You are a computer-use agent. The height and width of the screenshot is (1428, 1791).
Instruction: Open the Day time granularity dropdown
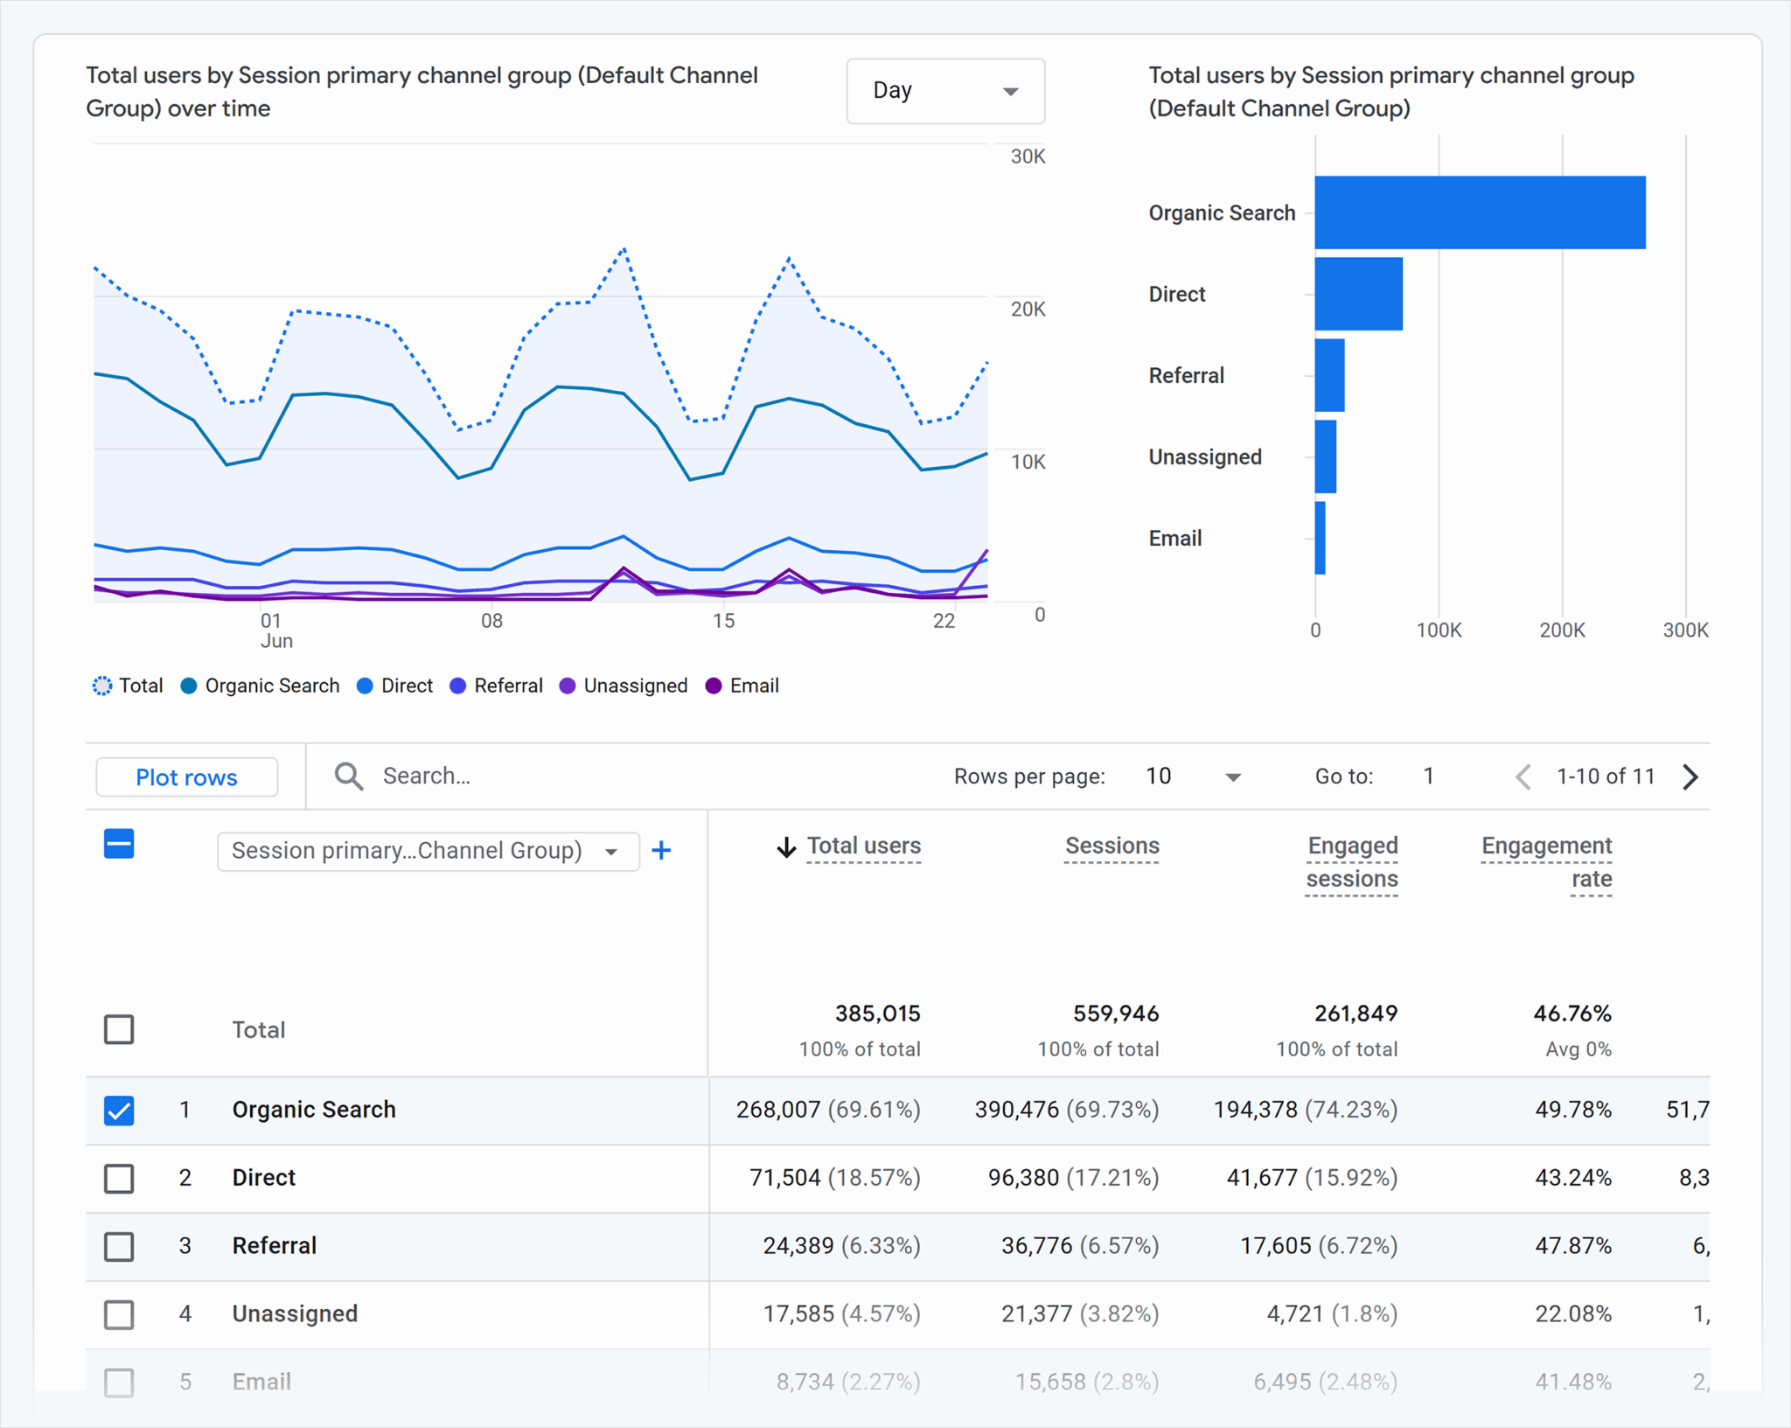pyautogui.click(x=945, y=91)
